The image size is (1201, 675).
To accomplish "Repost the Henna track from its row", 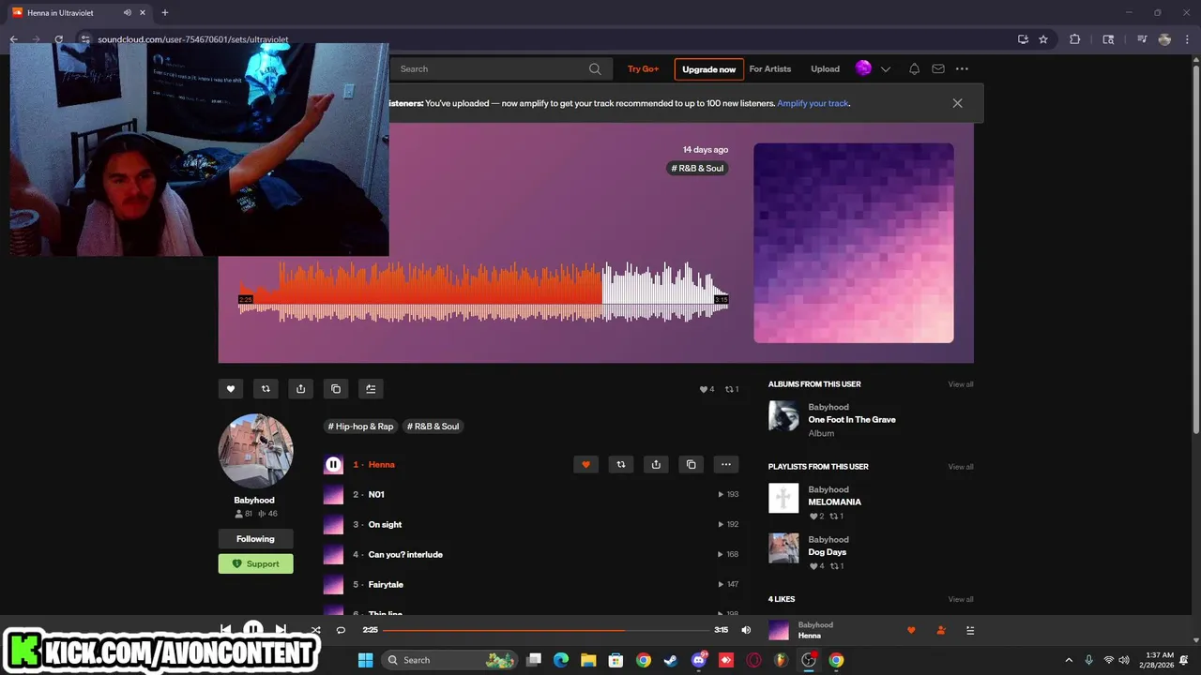I will 620,464.
